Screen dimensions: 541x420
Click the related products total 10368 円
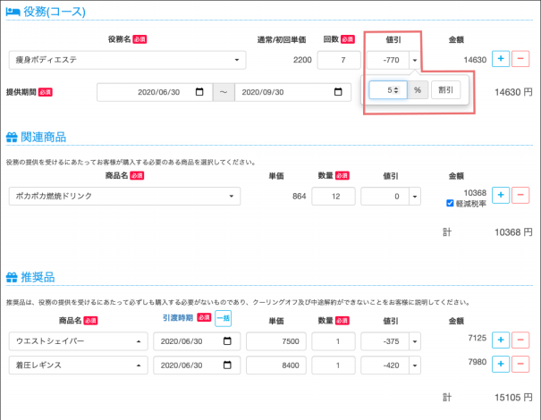[x=513, y=232]
